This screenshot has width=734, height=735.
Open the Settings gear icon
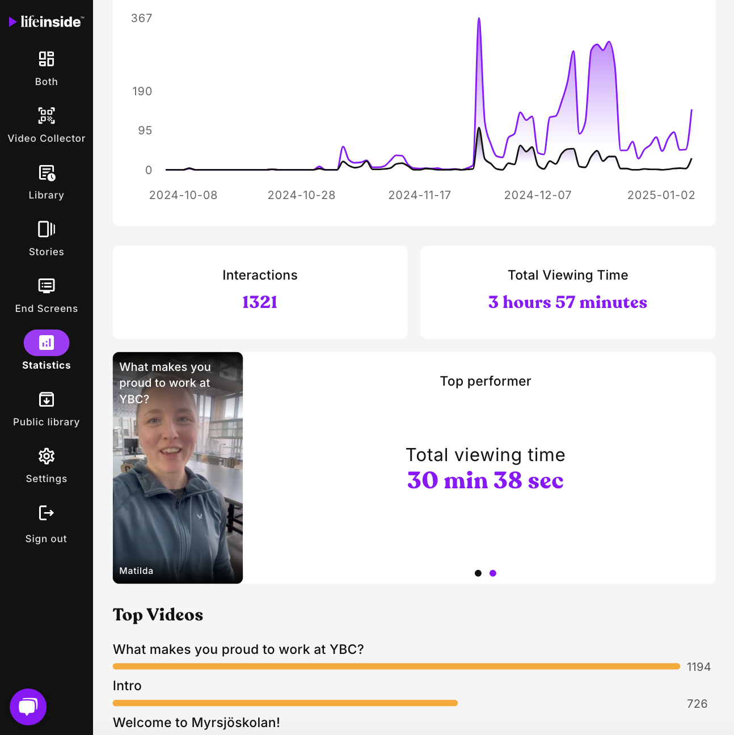47,456
